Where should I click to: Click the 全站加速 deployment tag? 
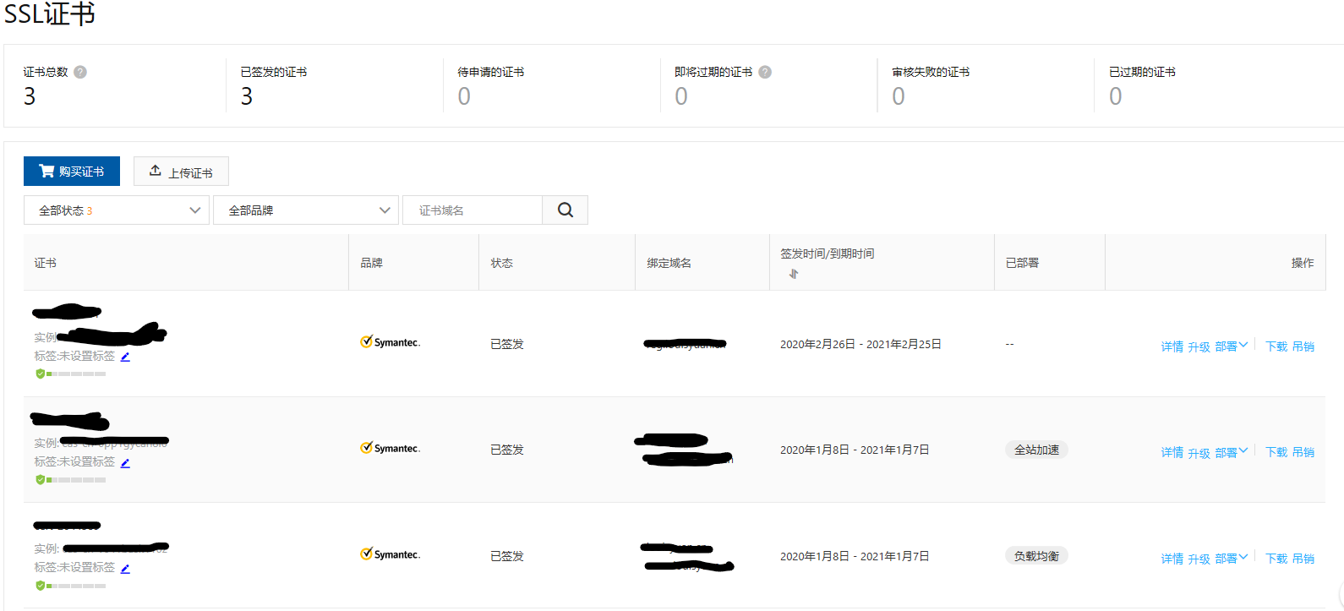tap(1036, 450)
